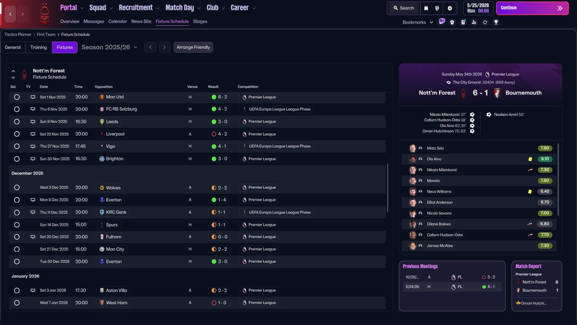This screenshot has height=325, width=577.
Task: Click Nikola Milenković's substitution arrows icon
Action: pos(530,170)
